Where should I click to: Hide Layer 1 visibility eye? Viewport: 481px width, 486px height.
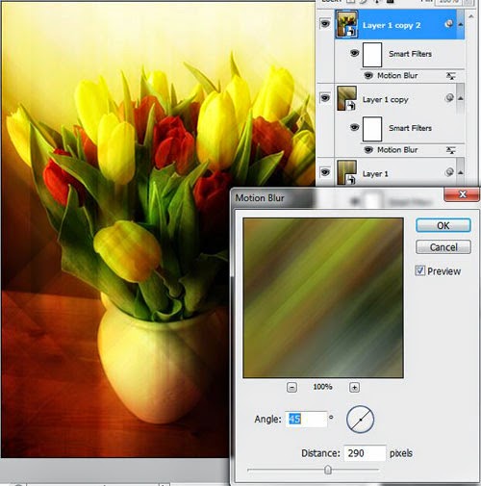tap(325, 172)
